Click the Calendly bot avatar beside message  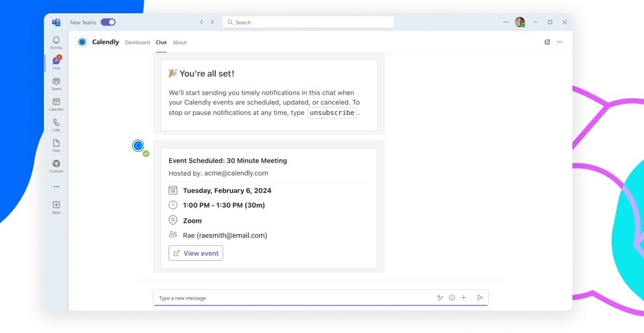[x=138, y=146]
